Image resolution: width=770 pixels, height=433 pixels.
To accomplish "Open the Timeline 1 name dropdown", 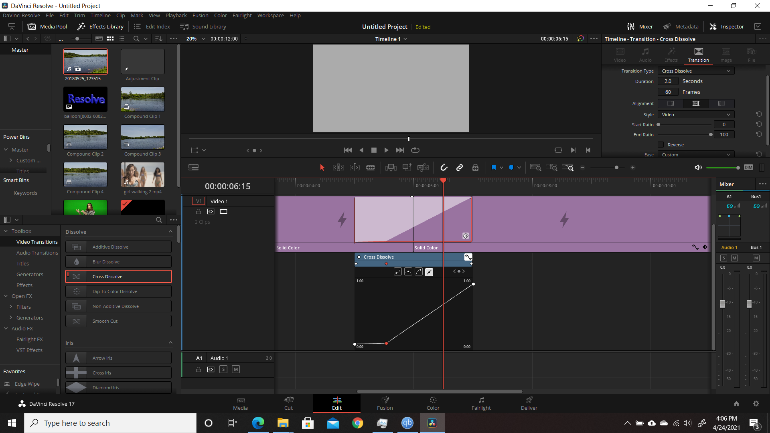I will 391,39.
